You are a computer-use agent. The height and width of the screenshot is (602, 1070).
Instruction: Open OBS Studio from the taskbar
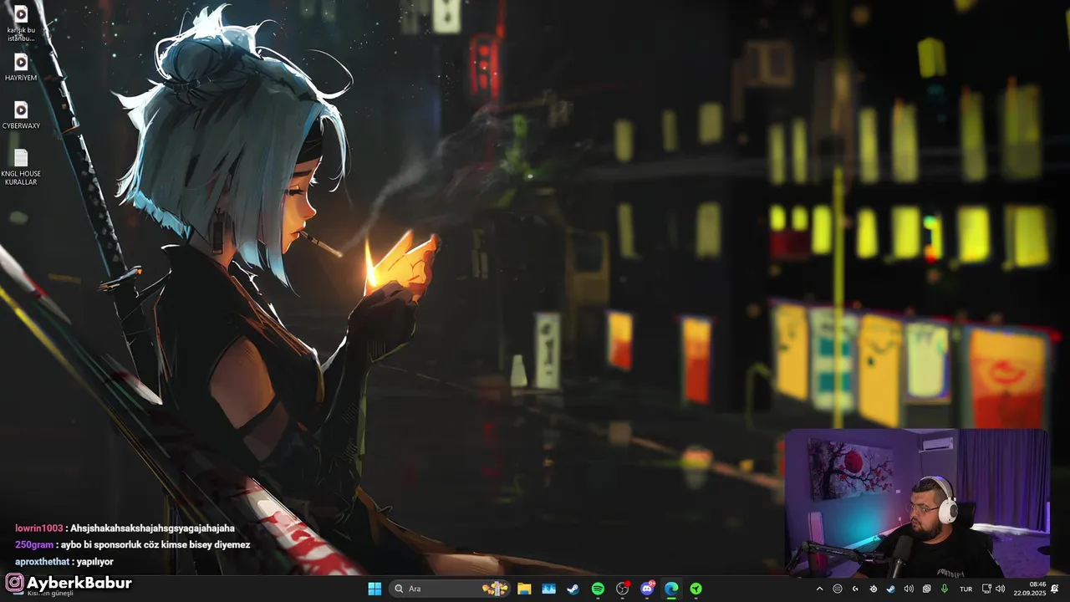622,589
